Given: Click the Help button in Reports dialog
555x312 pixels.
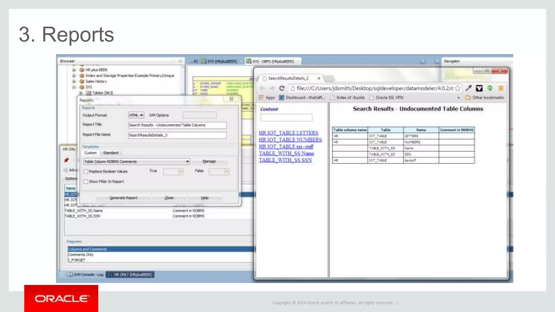Looking at the screenshot, I should 205,198.
